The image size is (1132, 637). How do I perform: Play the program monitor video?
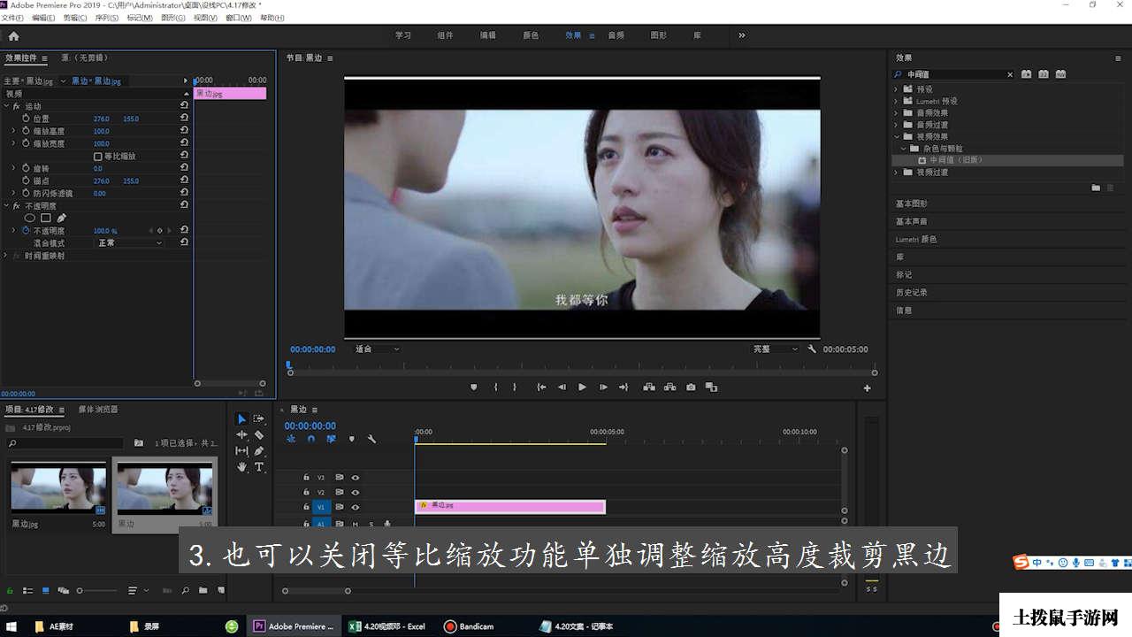click(x=582, y=388)
